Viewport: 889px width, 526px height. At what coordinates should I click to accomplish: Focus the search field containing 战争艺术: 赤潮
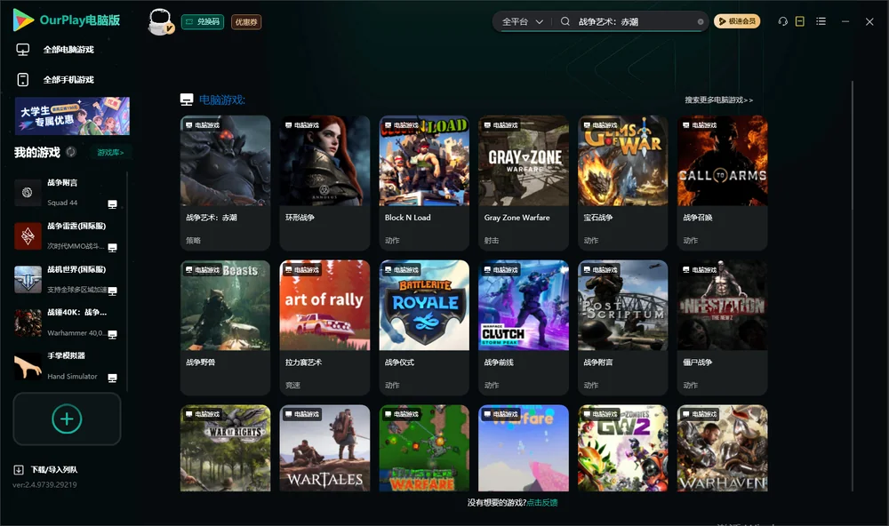(634, 21)
